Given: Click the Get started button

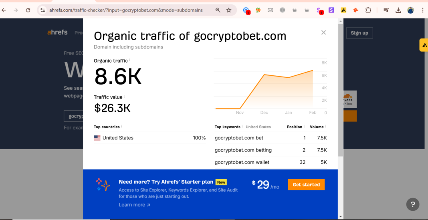Looking at the screenshot, I should point(306,184).
